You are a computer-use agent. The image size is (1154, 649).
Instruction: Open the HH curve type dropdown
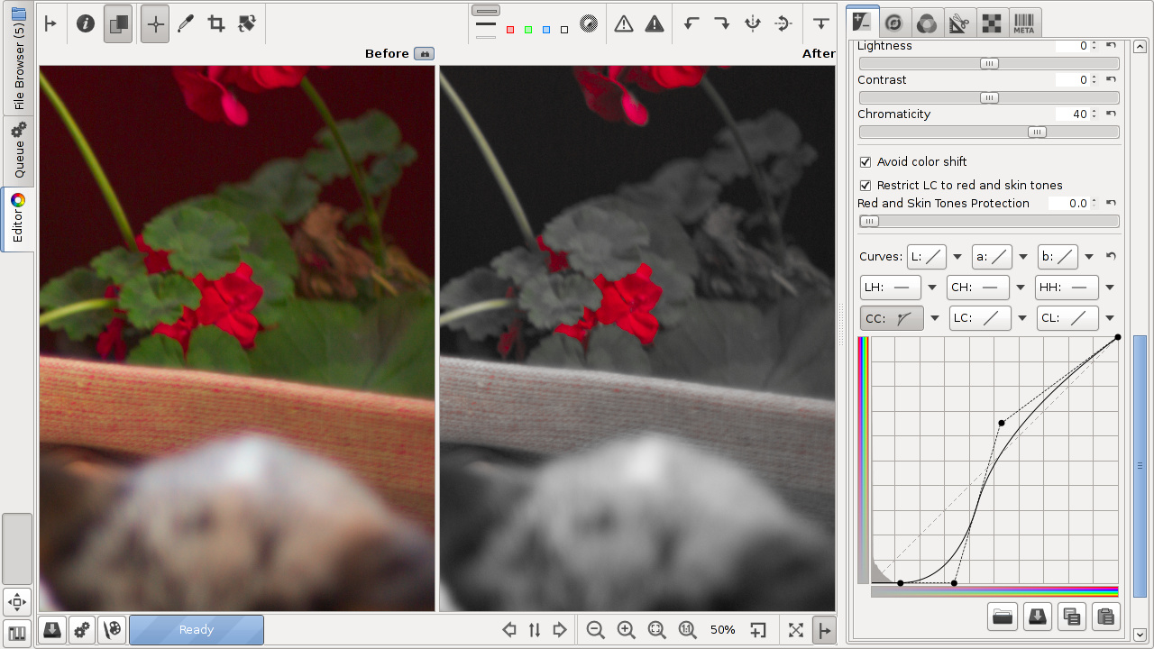click(x=1110, y=288)
